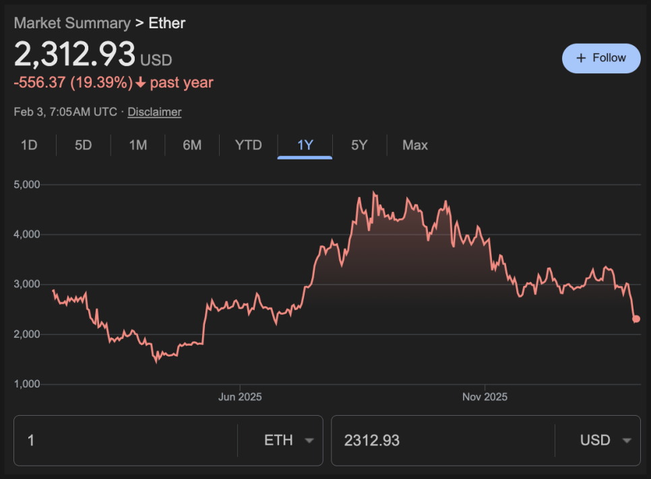651x479 pixels.
Task: Show the 1M price history
Action: point(137,145)
